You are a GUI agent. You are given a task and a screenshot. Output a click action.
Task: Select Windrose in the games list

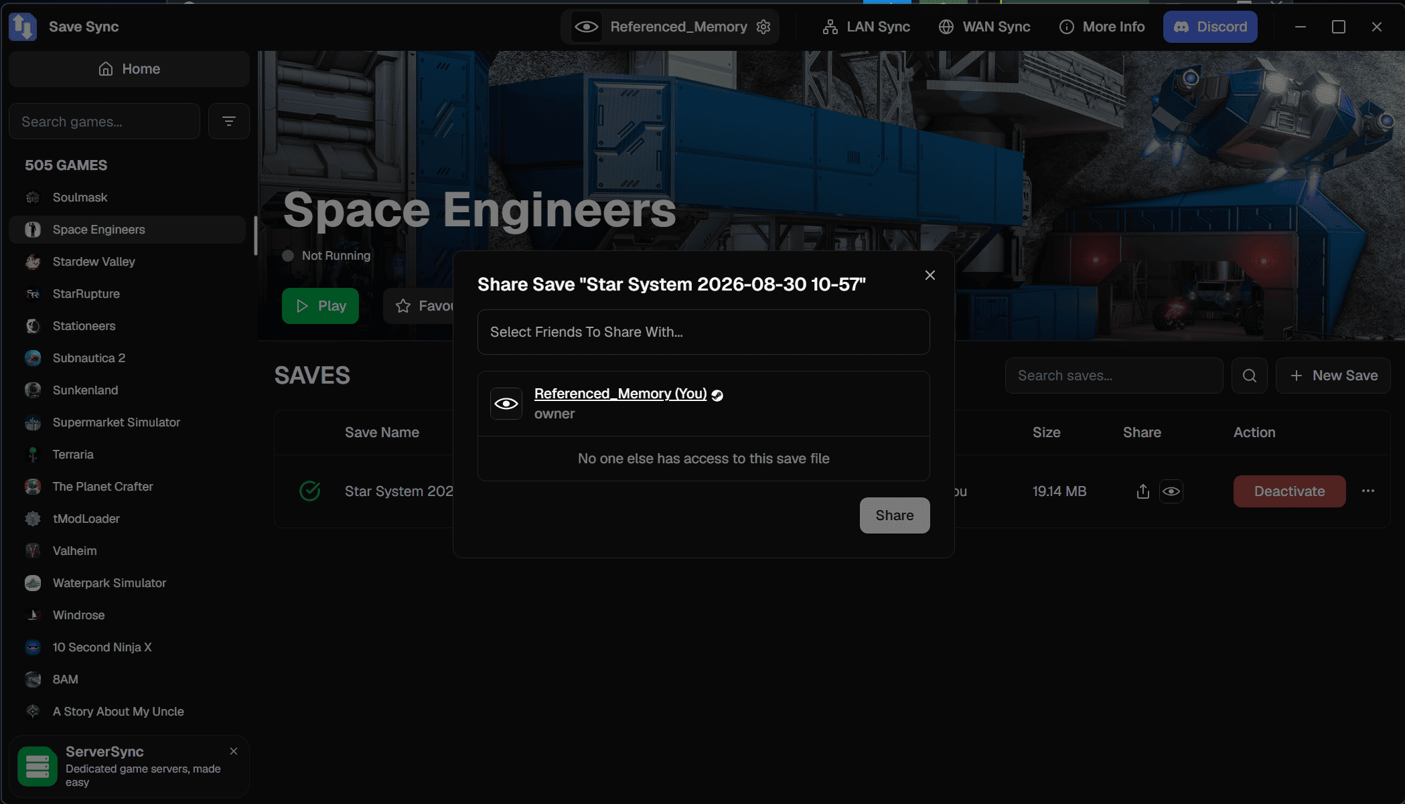point(127,615)
